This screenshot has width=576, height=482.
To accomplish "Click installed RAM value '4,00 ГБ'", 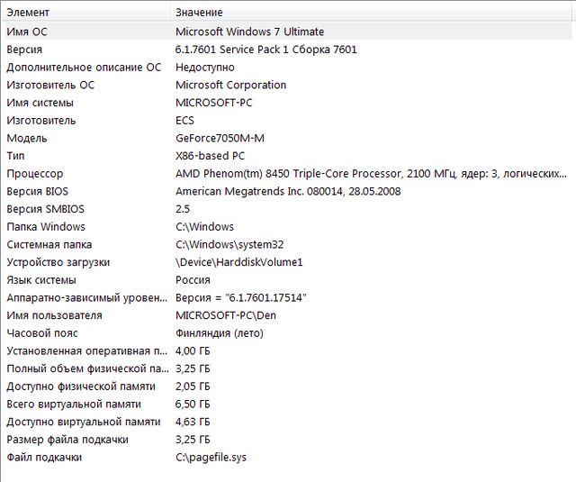I will point(193,351).
